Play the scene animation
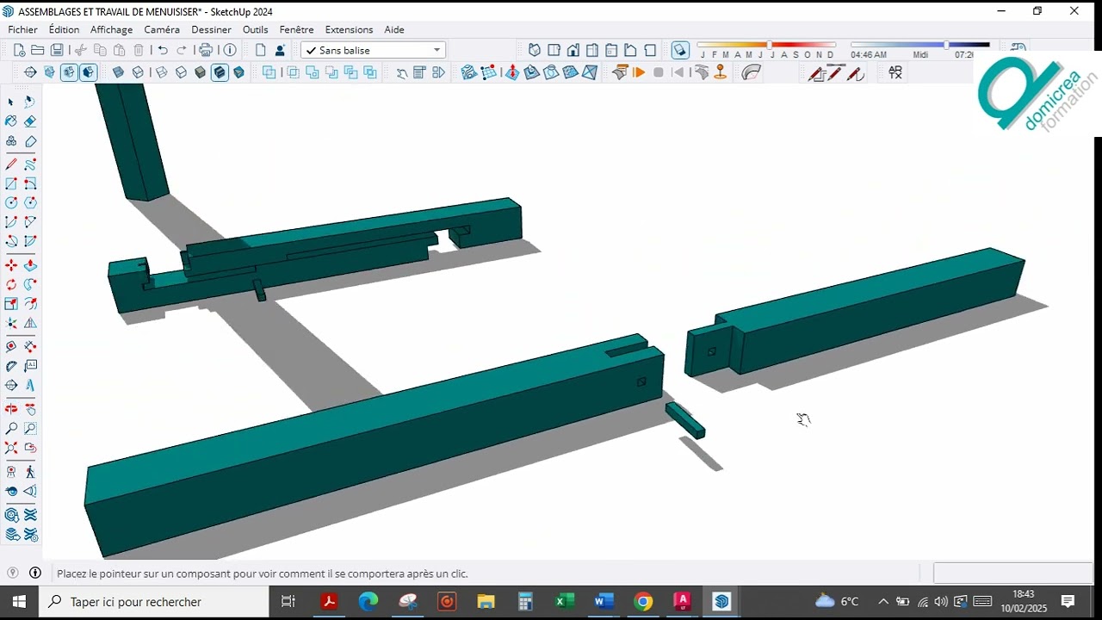The width and height of the screenshot is (1102, 620). tap(639, 72)
